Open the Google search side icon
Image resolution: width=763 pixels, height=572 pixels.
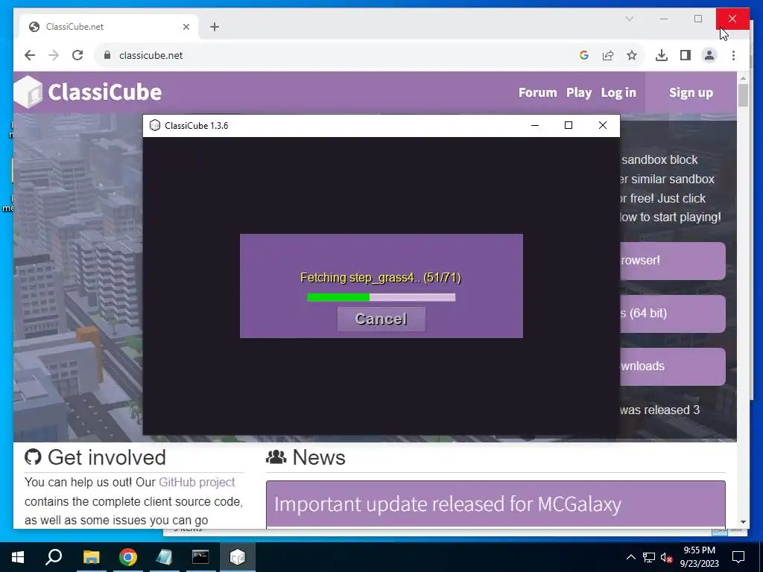584,55
